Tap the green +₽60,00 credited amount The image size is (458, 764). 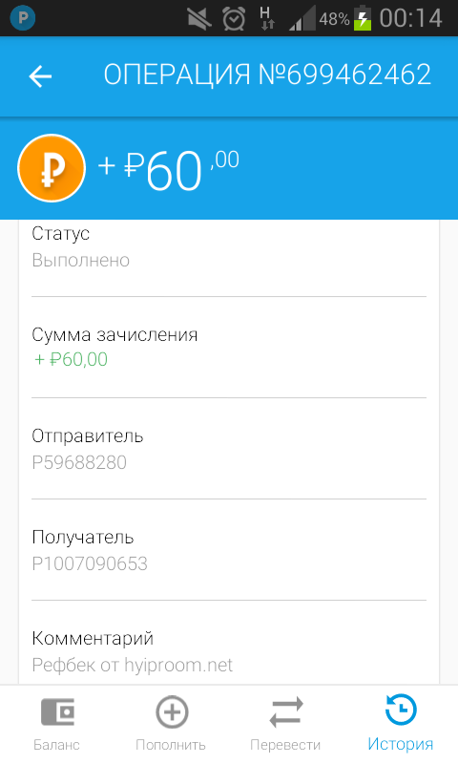pos(71,360)
